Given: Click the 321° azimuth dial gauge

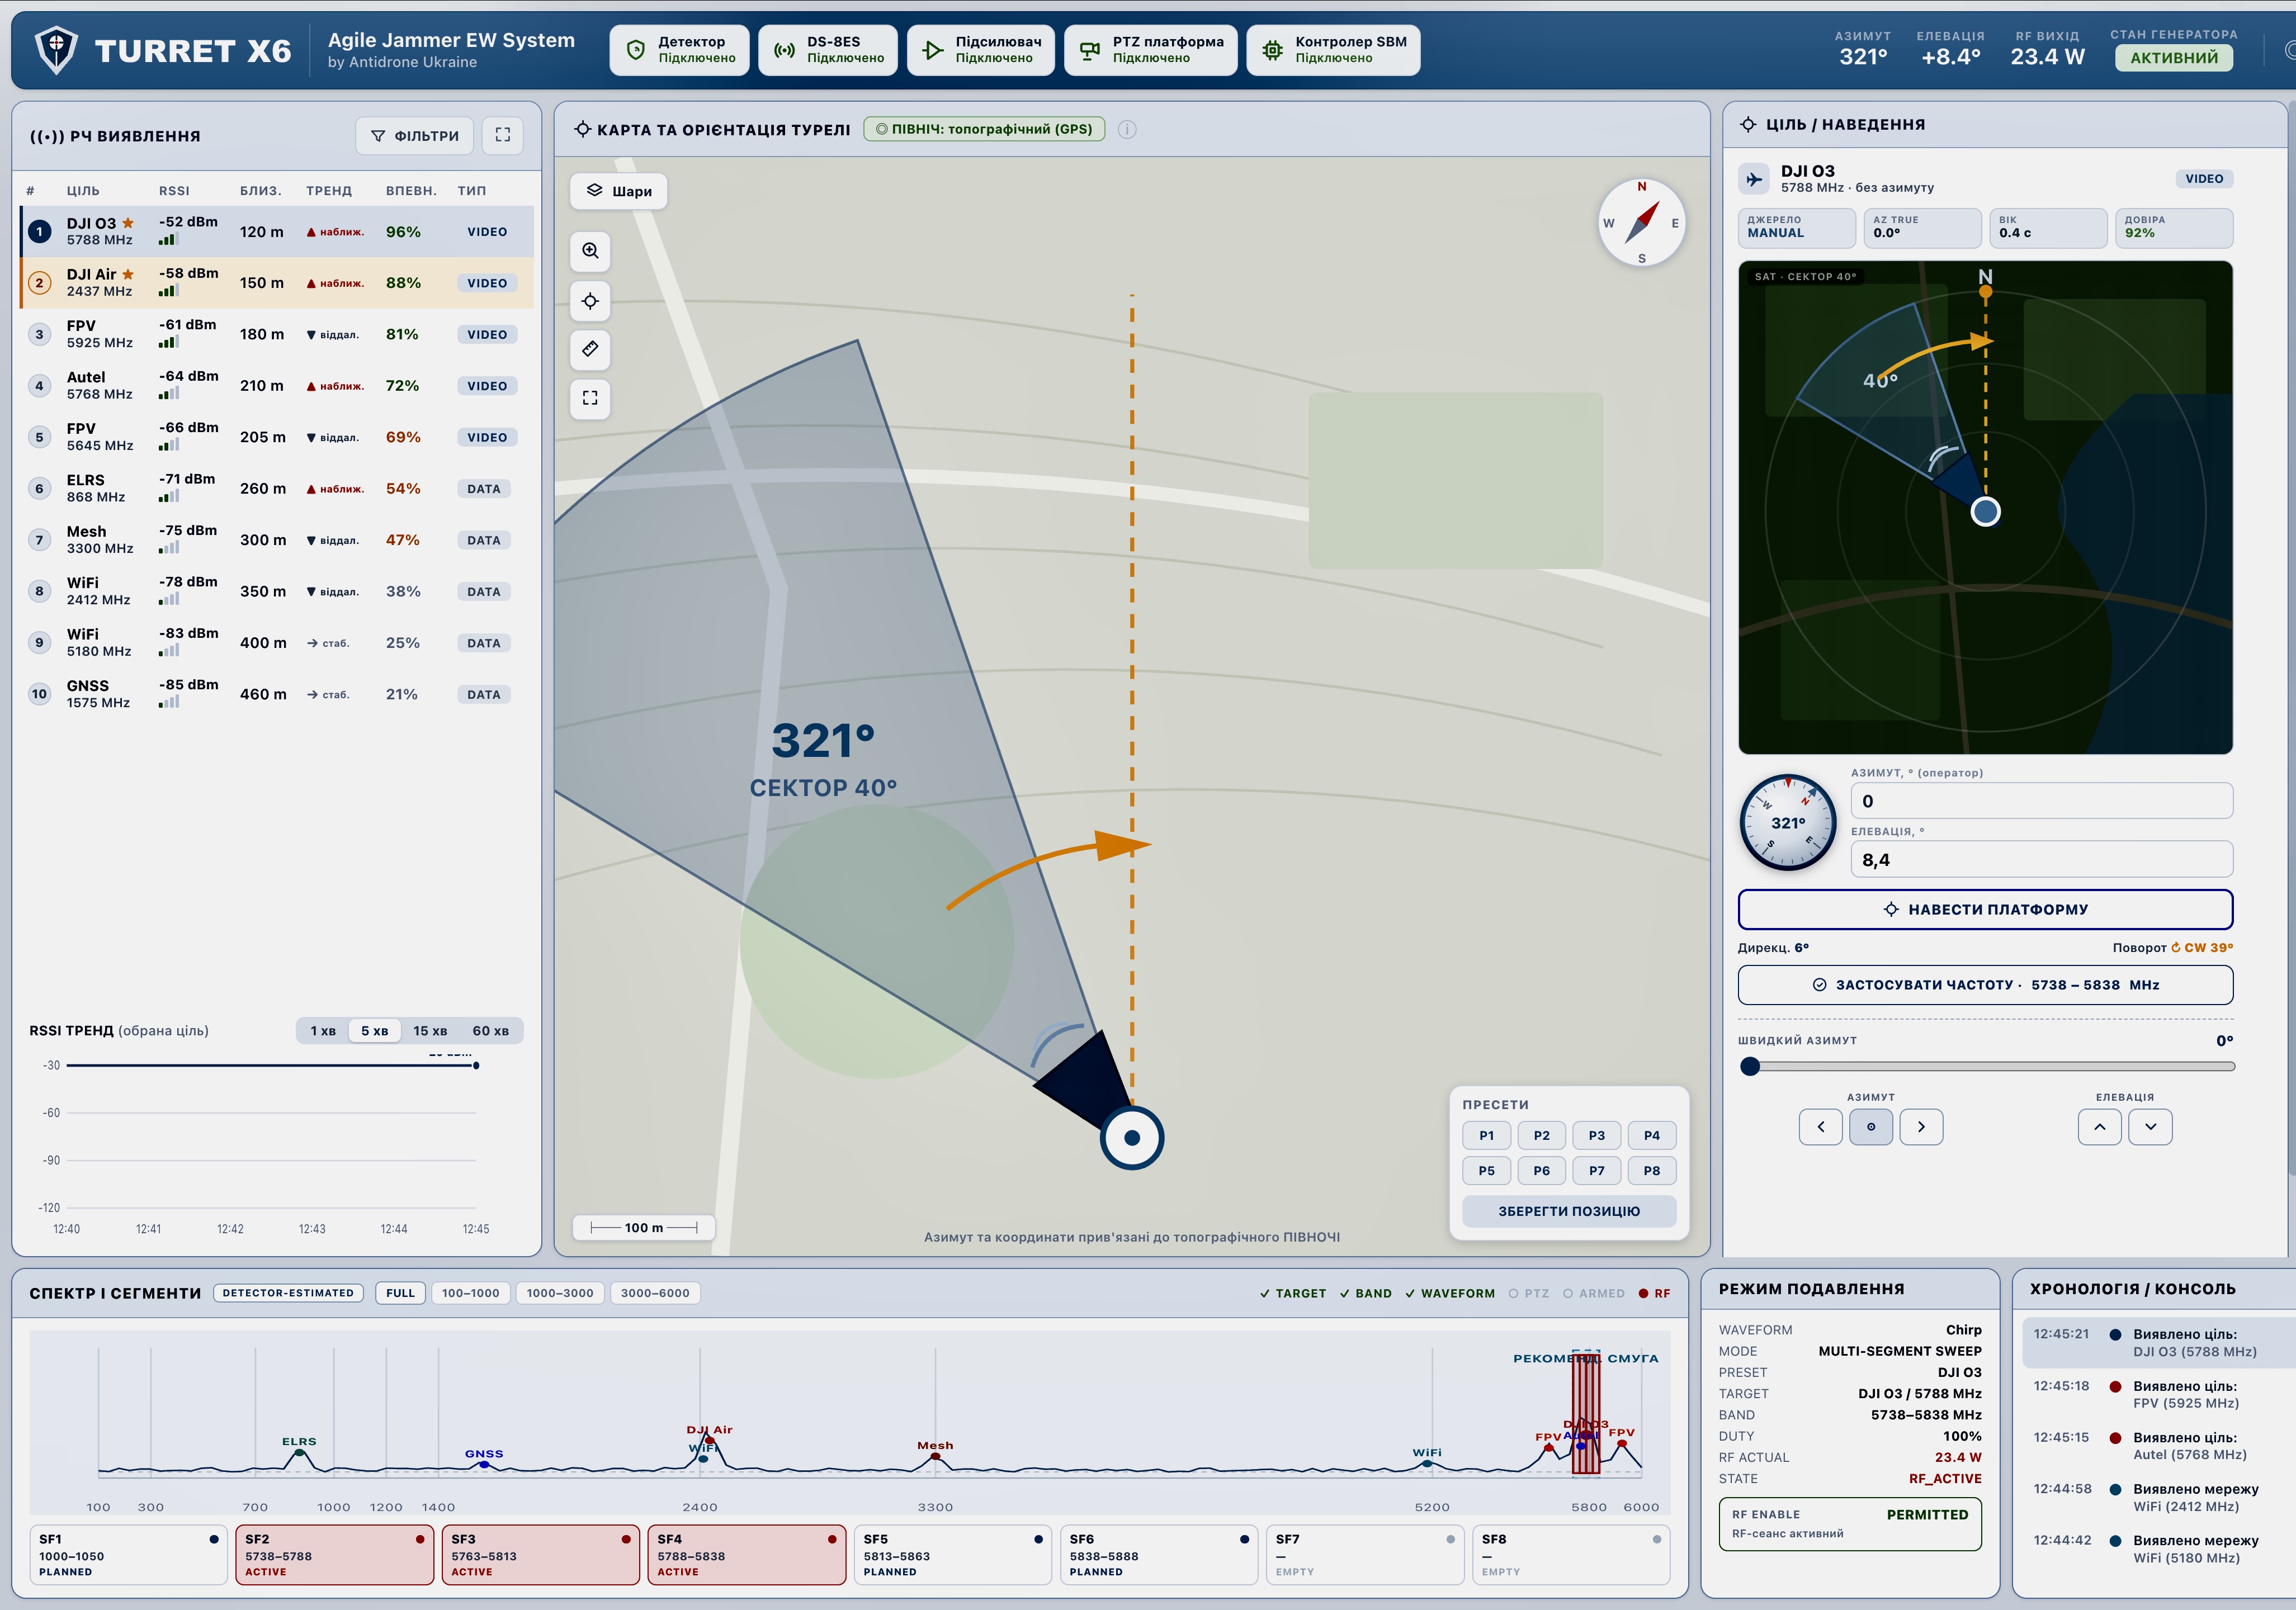Looking at the screenshot, I should coord(1788,823).
